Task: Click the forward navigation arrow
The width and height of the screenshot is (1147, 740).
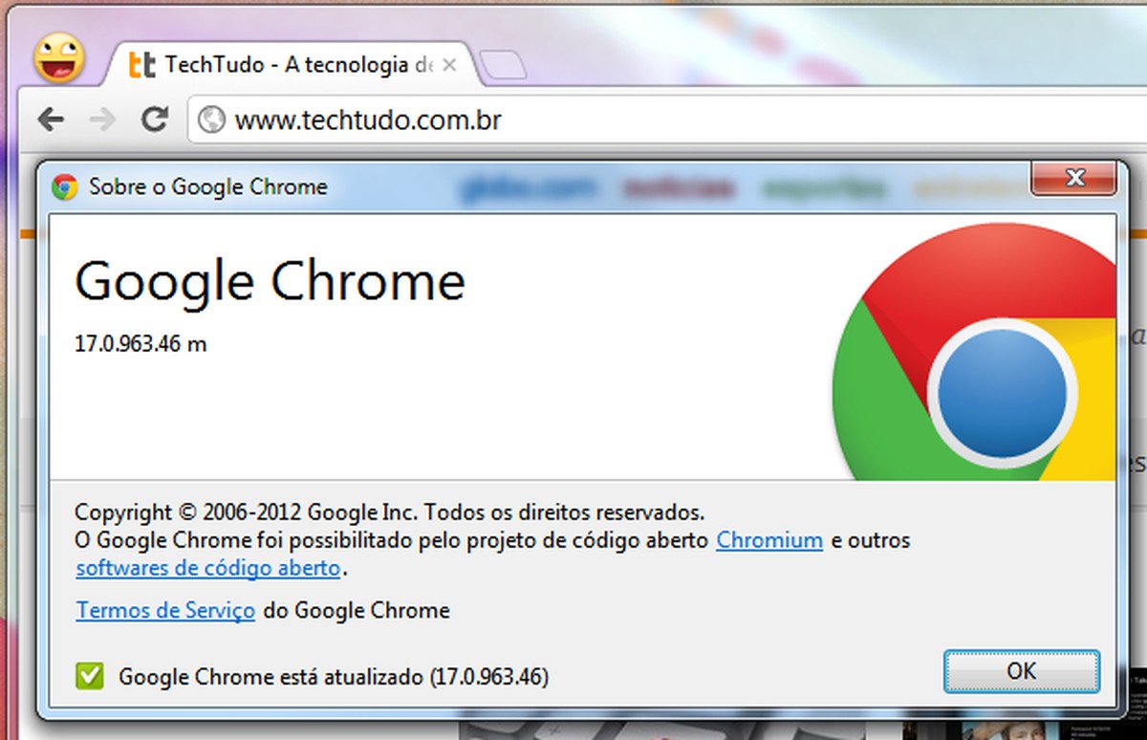Action: [102, 120]
